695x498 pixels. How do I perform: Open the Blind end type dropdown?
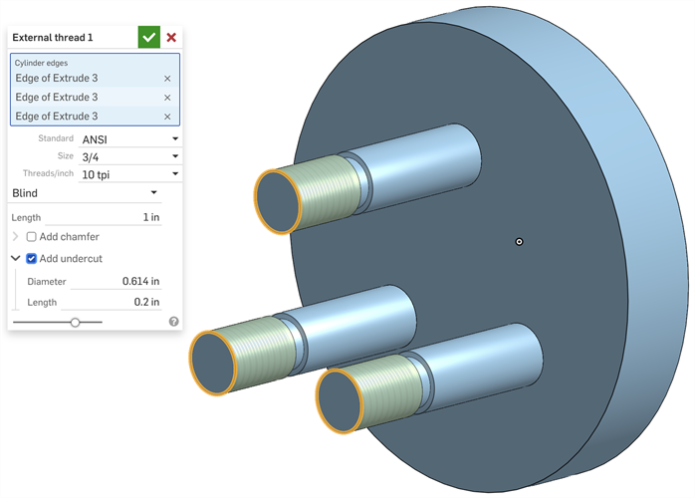(x=85, y=193)
